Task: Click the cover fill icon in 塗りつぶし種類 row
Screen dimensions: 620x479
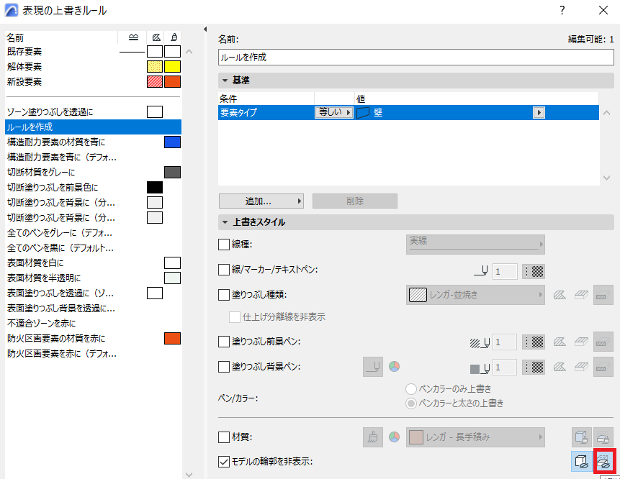Action: [x=581, y=295]
